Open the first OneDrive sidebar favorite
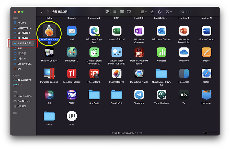230x149 pixels. pos(23,28)
